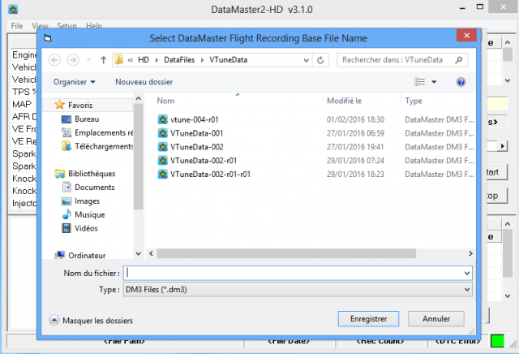Image resolution: width=519 pixels, height=354 pixels.
Task: Sort by the Modifié le column header
Action: (x=344, y=101)
